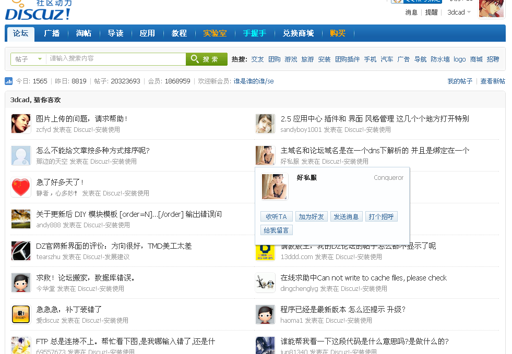Screen dimensions: 512x354
Task: Select the 导读 nav item
Action: [x=115, y=33]
